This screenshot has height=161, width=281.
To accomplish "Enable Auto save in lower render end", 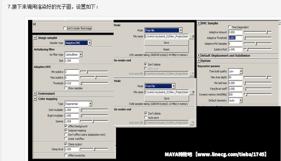I will pyautogui.click(x=146, y=118).
